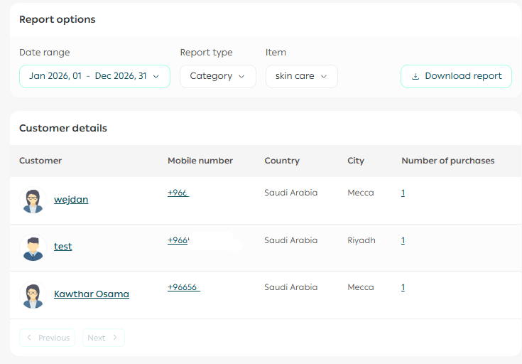Click Kawthar Osama's mobile number link
Viewport: 522px width, 364px height.
click(x=183, y=288)
